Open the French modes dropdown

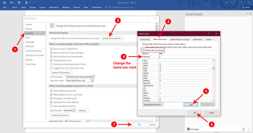[93, 77]
